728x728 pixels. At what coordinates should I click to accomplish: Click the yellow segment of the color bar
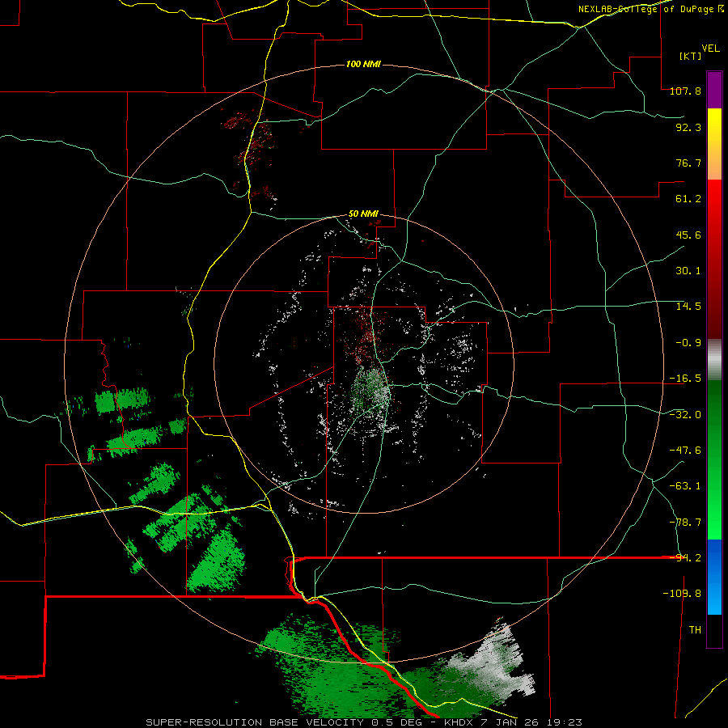714,144
